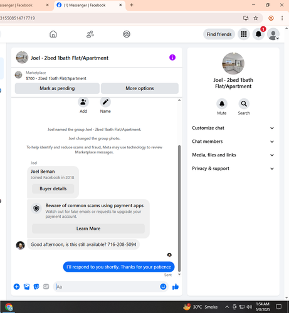The width and height of the screenshot is (289, 313).
Task: Click the large group photo in side panel
Action: (x=233, y=63)
